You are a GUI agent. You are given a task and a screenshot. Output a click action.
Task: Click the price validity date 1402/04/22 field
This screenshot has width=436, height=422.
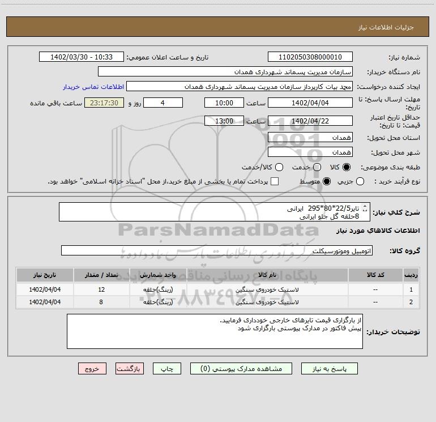click(x=310, y=121)
